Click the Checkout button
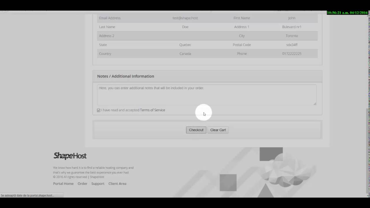370x208 pixels. click(x=196, y=130)
